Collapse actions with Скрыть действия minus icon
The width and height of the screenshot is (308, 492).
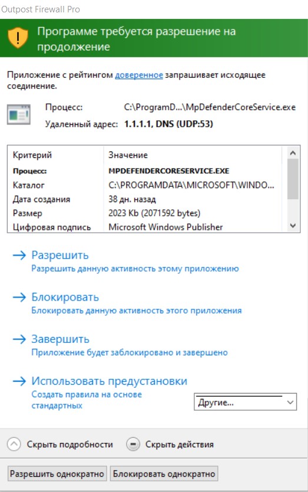point(133,444)
